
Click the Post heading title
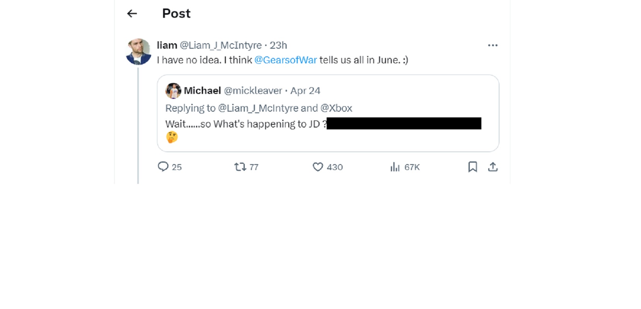(176, 14)
